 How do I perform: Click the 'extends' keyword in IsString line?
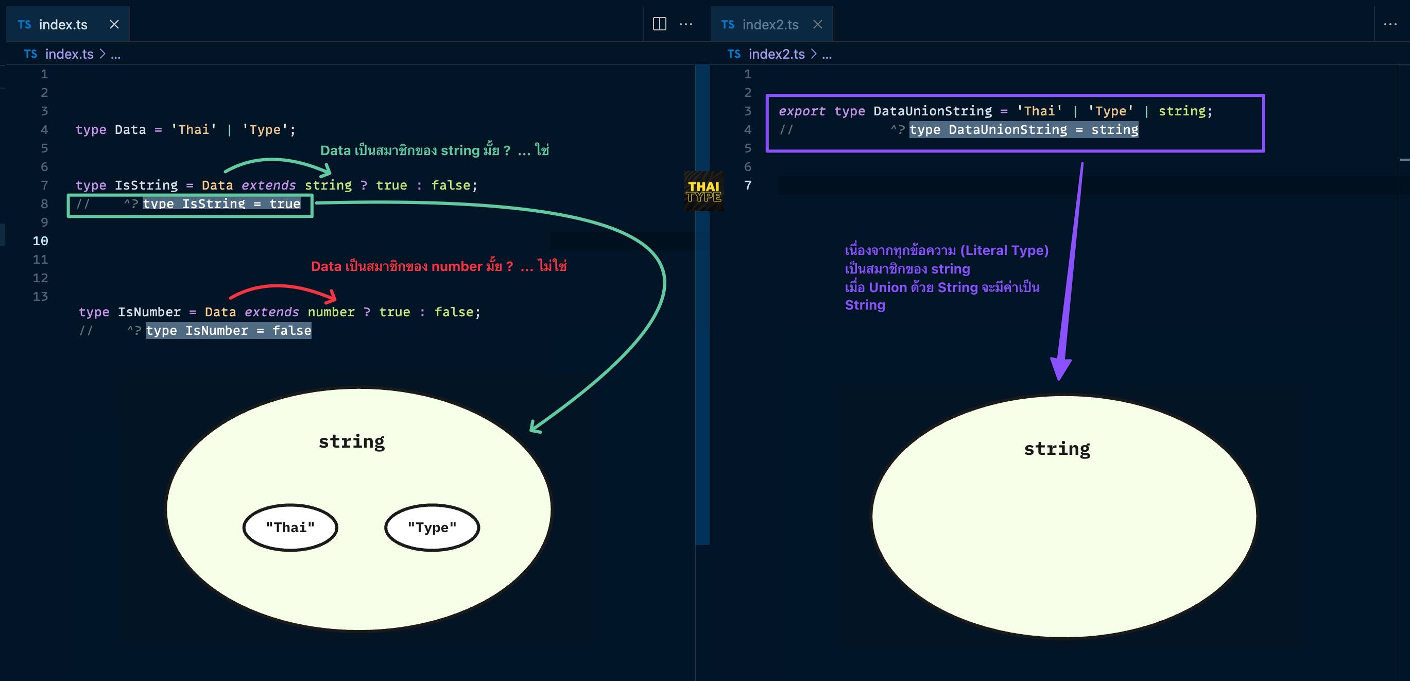pos(268,185)
